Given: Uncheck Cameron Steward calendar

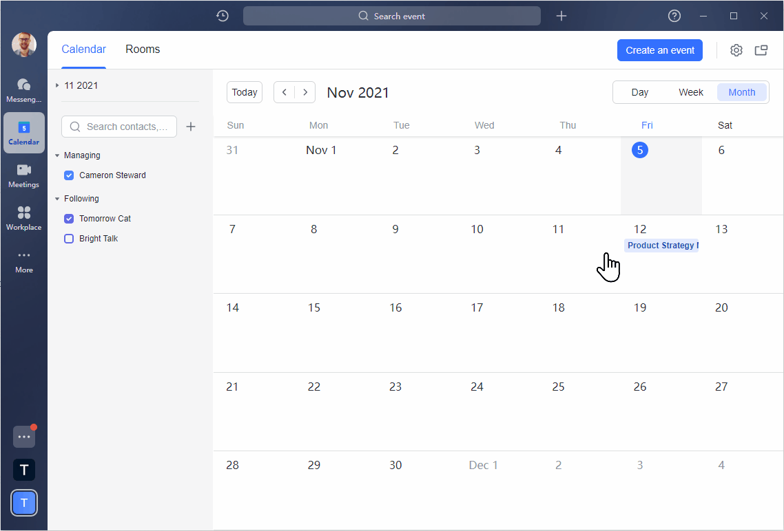Looking at the screenshot, I should (x=69, y=175).
